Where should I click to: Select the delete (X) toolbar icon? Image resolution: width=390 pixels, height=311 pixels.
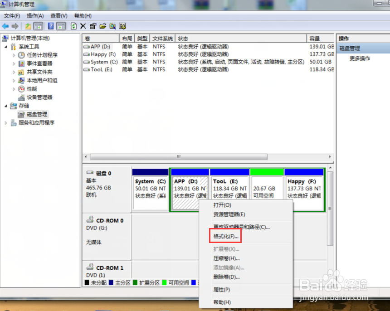click(x=83, y=26)
